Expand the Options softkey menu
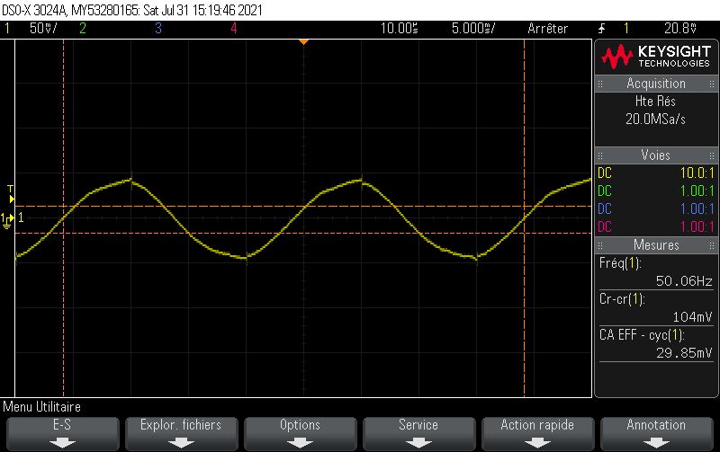This screenshot has width=720, height=452. [300, 432]
